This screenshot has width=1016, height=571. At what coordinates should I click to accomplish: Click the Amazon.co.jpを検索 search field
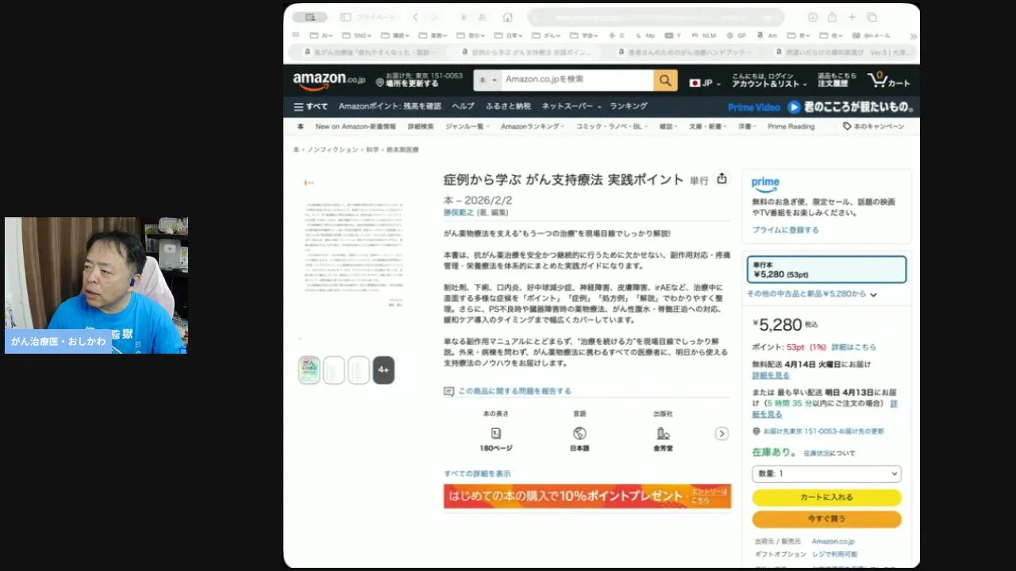pyautogui.click(x=578, y=80)
